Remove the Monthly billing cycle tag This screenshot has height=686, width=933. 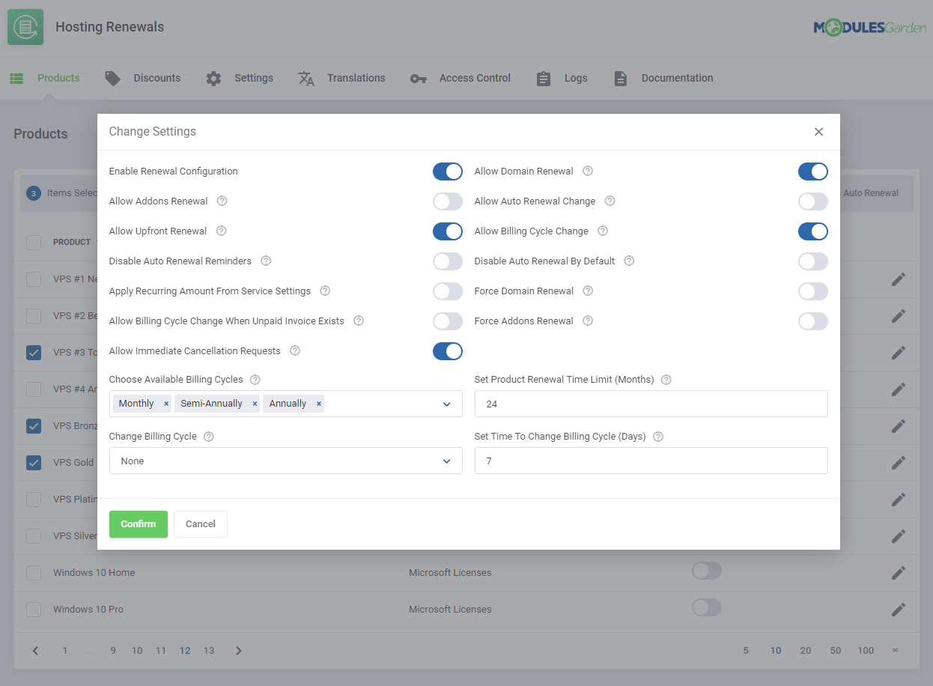click(166, 404)
